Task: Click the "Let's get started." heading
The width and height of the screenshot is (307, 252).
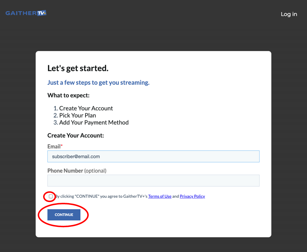Action: tap(78, 68)
